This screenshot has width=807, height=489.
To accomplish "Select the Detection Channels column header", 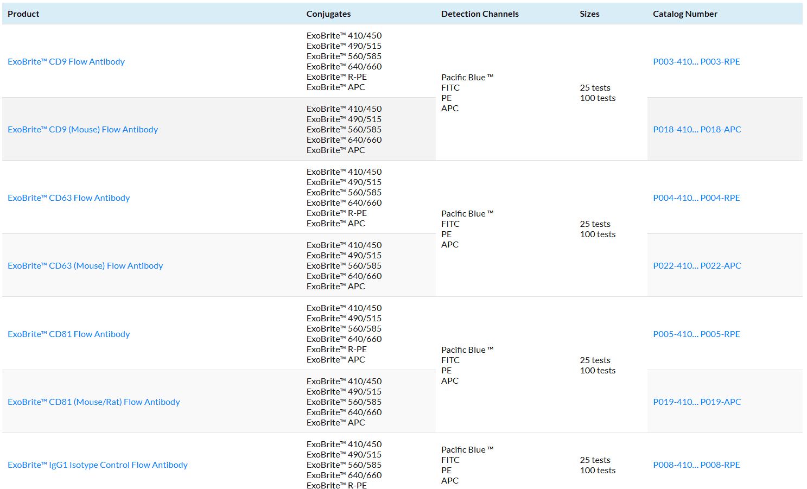I will tap(480, 14).
